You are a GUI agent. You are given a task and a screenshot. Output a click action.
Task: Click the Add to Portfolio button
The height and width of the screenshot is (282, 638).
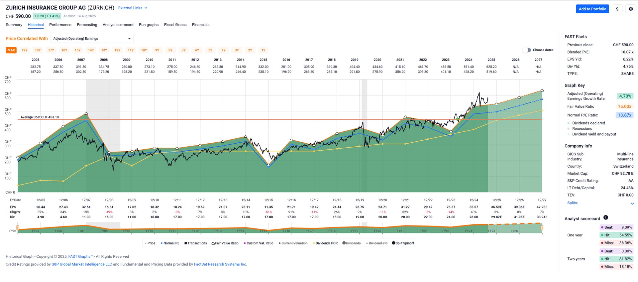click(592, 9)
